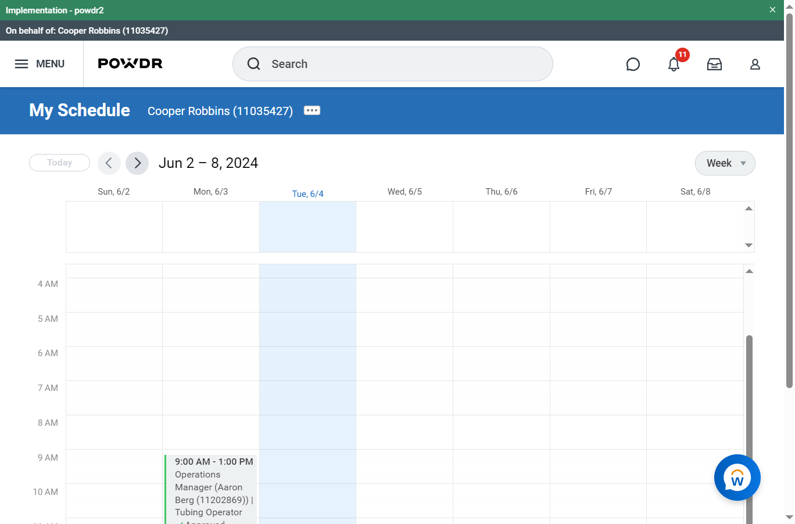Click the page vertical scrollbar thumb
The height and width of the screenshot is (524, 795).
click(789, 200)
